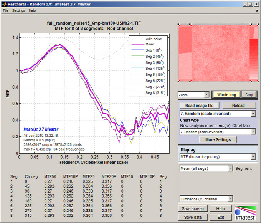Click the dock arrow icon under title bar

click(256, 10)
